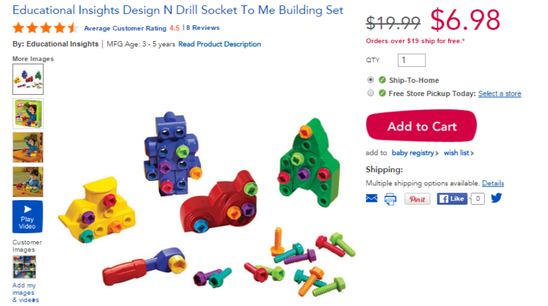
Task: Click the star rating icons
Action: (x=45, y=28)
